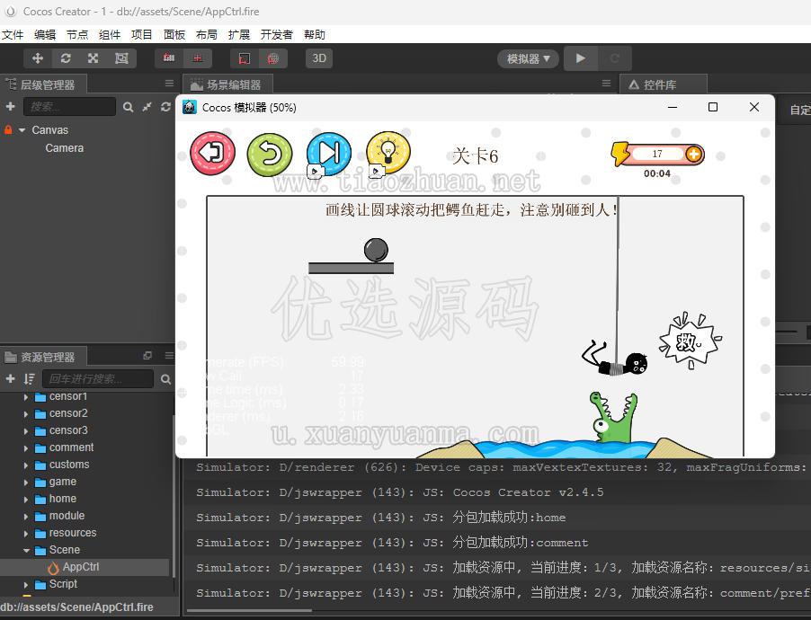Open the 开发者 menu
The height and width of the screenshot is (620, 811).
point(277,35)
